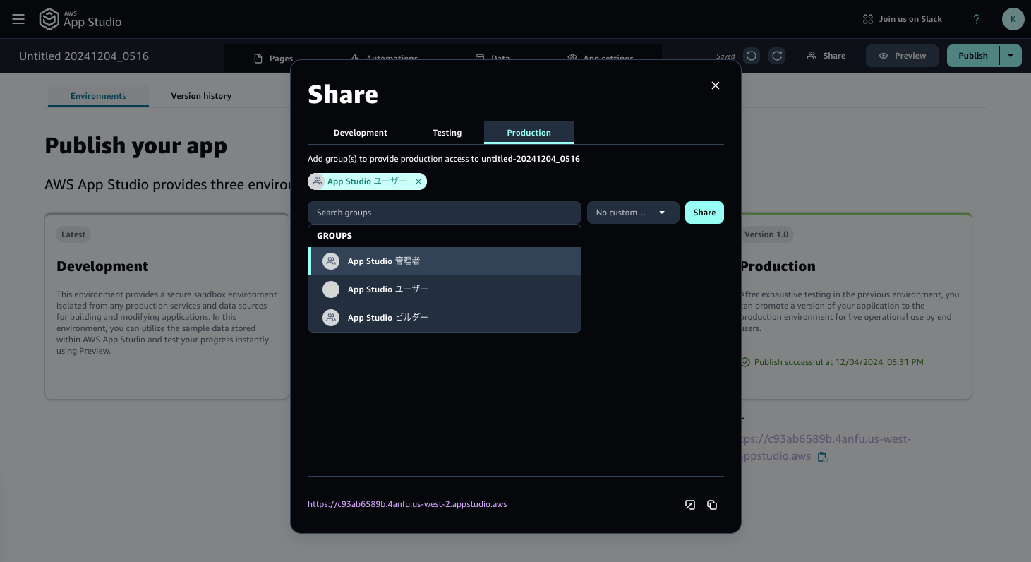
Task: Go to the Pages tab
Action: [x=274, y=59]
